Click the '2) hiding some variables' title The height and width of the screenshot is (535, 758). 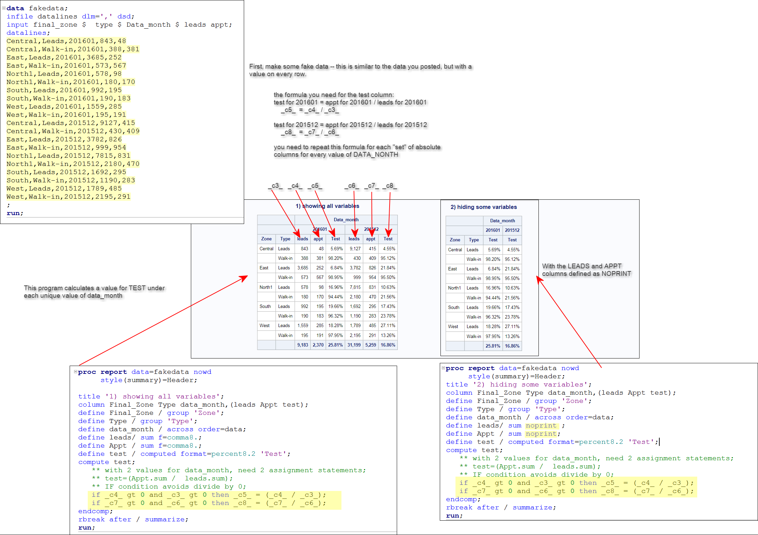(x=483, y=207)
